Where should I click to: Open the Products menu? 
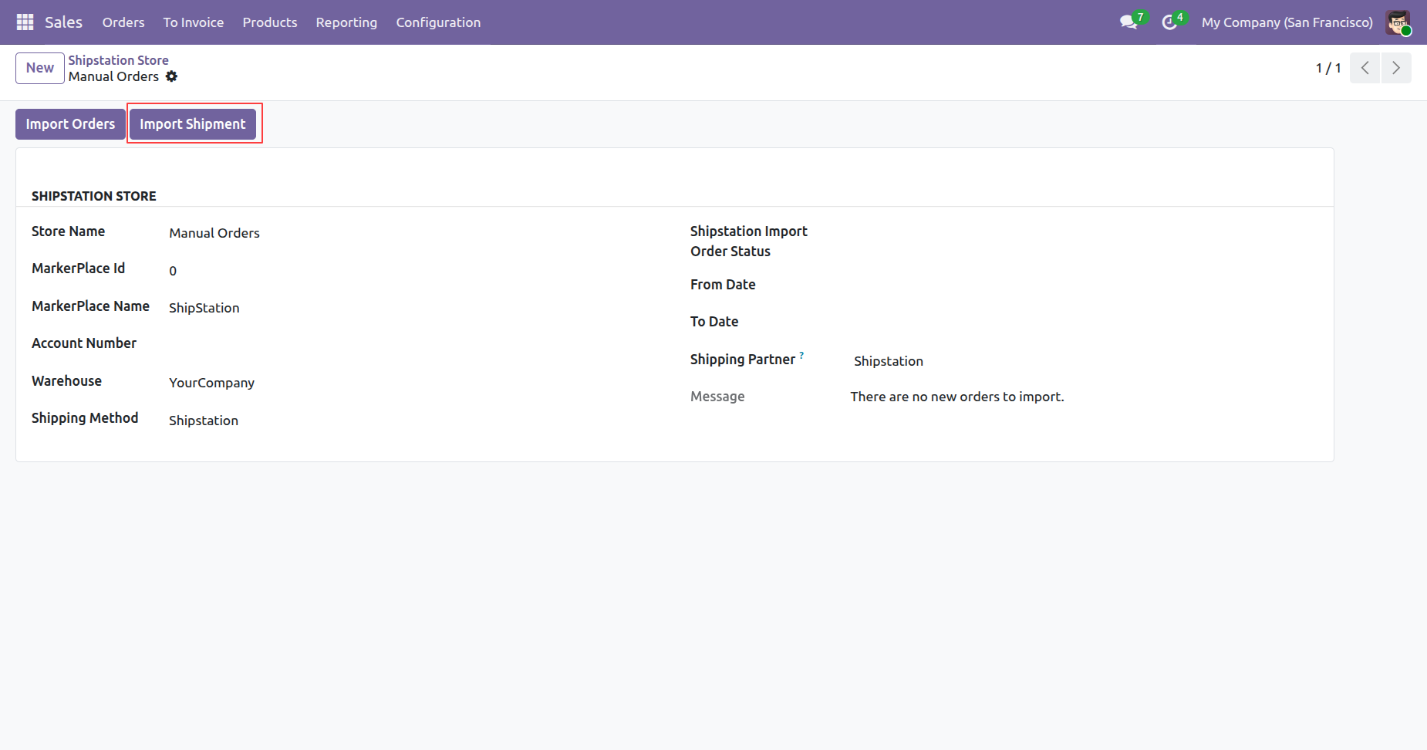point(270,22)
